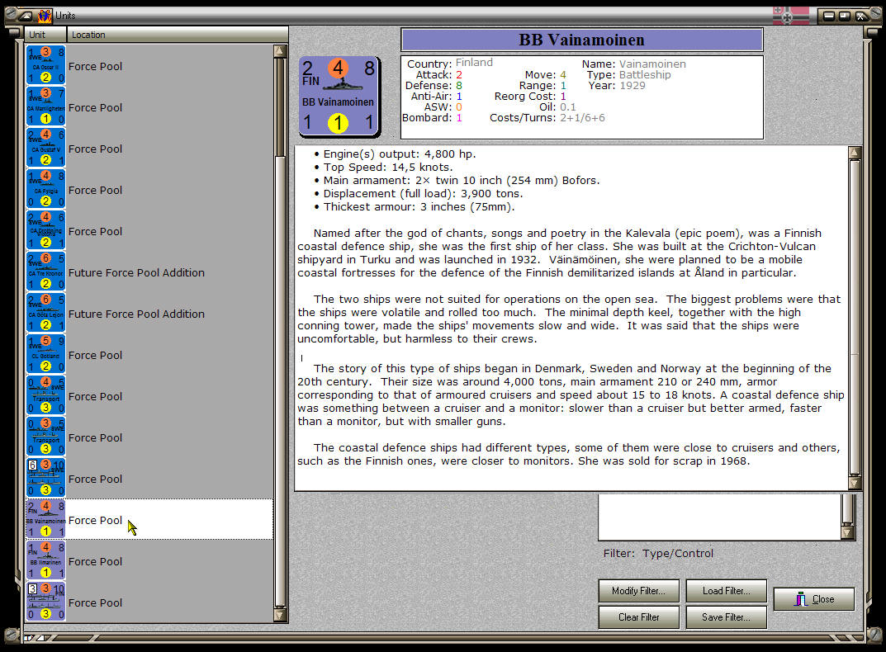This screenshot has height=652, width=886.
Task: Click the flag emblem in the title bar
Action: tap(790, 16)
